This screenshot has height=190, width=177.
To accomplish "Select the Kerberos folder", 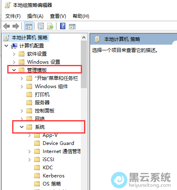I will click(54, 176).
